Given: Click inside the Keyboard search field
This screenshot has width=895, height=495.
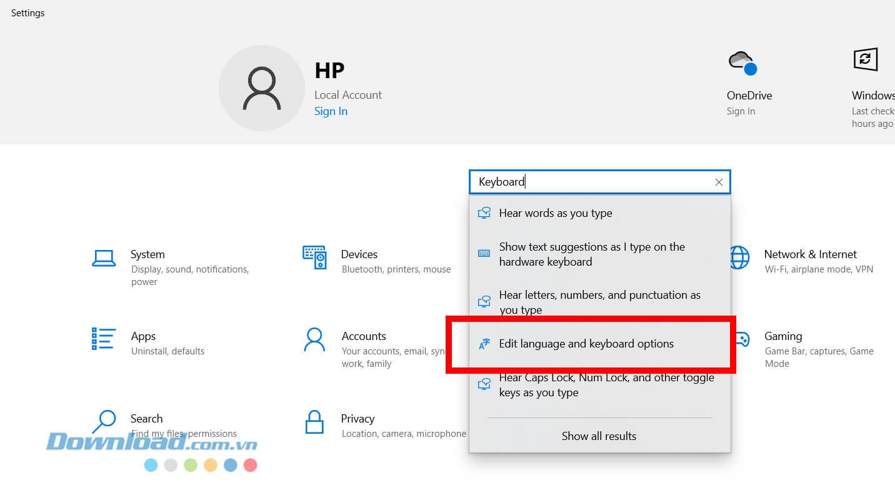Looking at the screenshot, I should [594, 182].
